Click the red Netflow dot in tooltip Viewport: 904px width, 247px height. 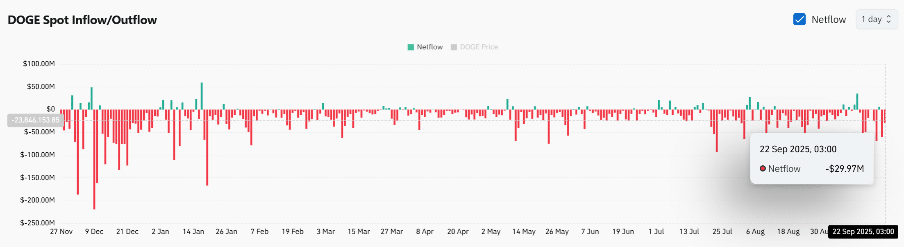click(763, 169)
